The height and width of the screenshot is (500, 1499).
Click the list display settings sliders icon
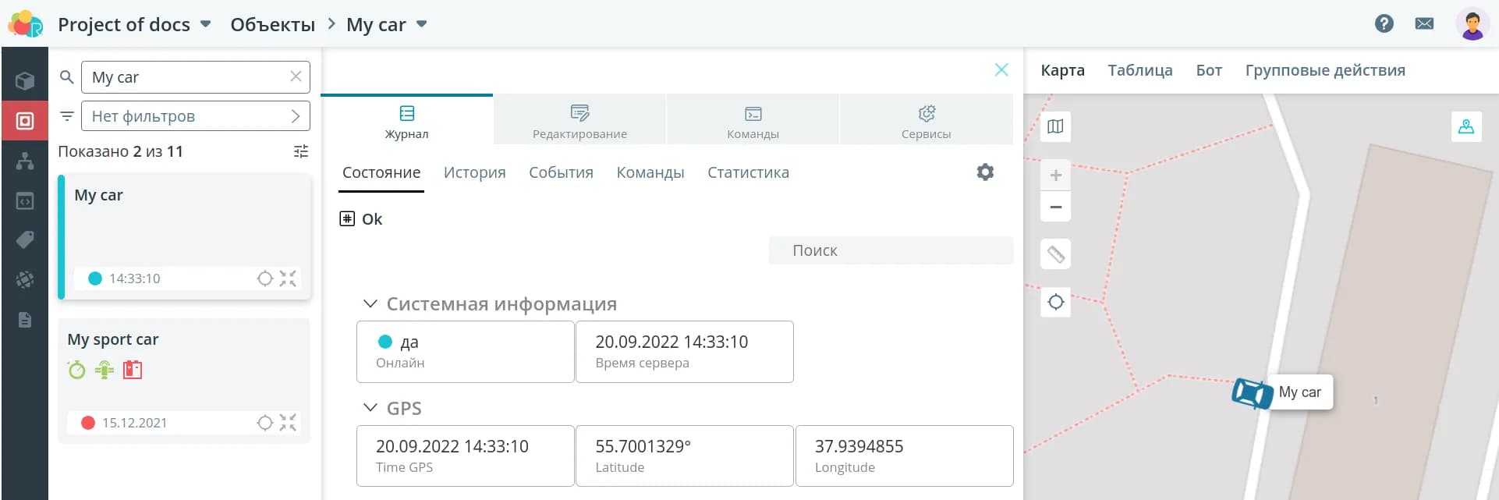pos(301,151)
